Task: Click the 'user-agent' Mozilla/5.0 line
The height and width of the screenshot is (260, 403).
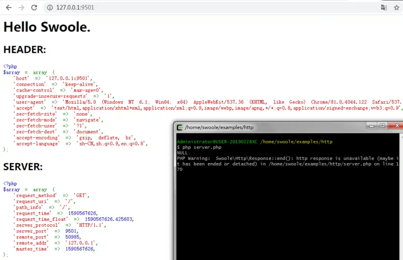Action: (x=208, y=102)
